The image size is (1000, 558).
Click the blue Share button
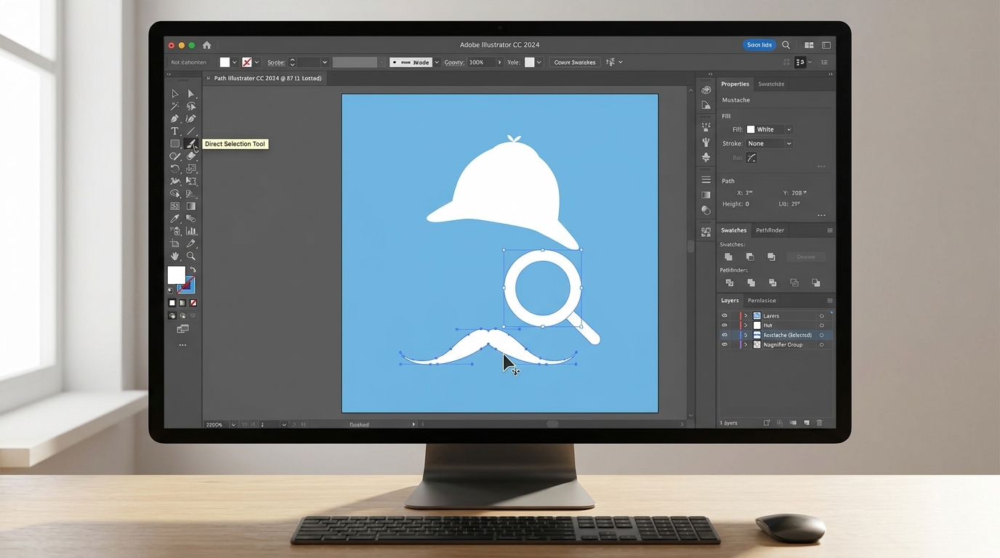pyautogui.click(x=759, y=45)
